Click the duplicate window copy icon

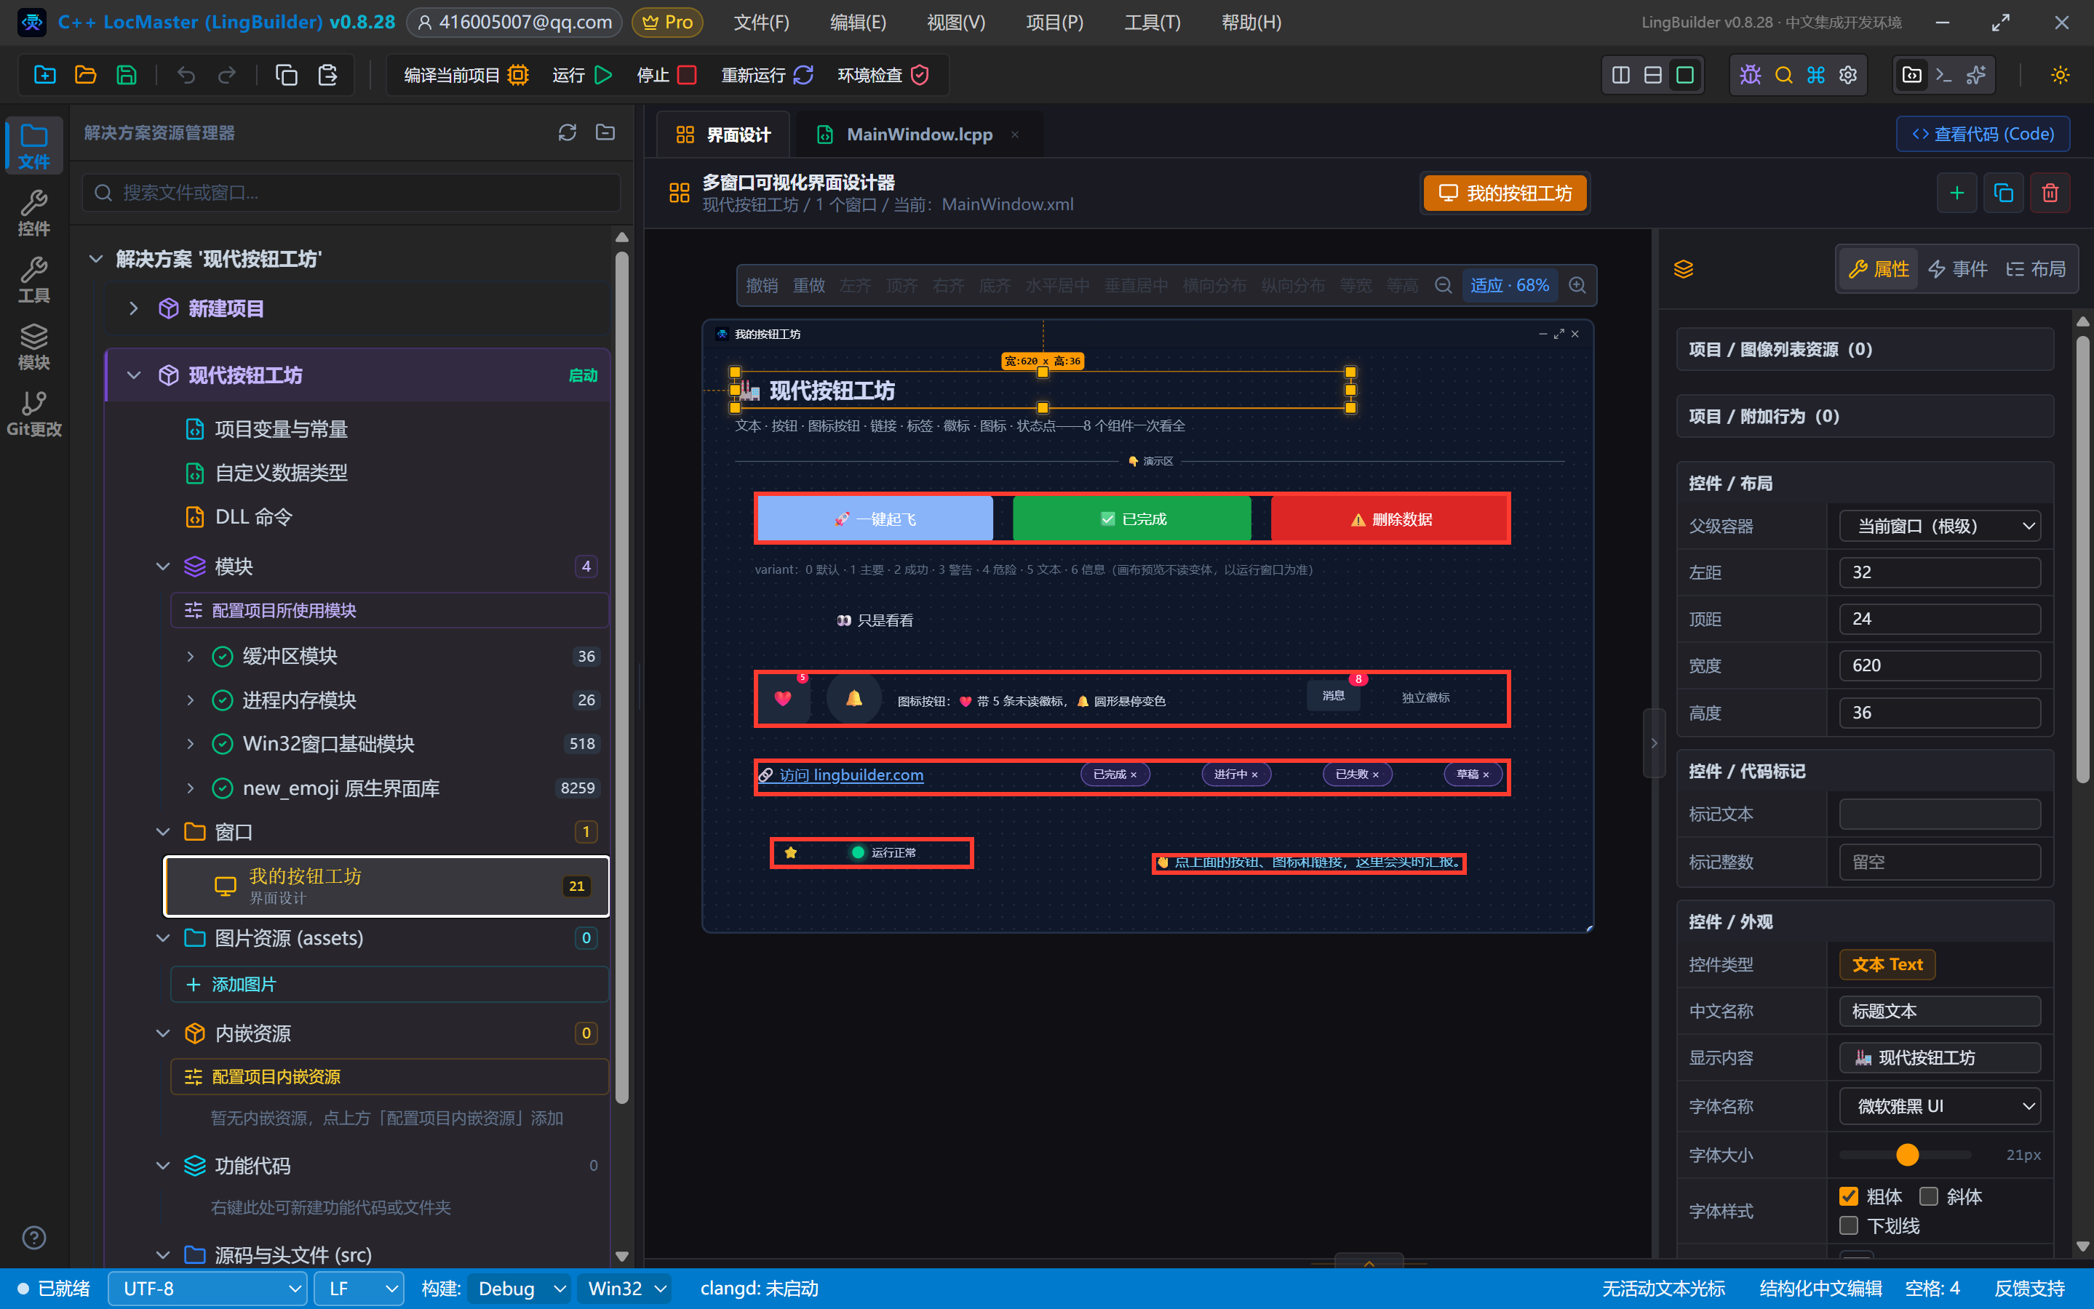pos(2003,193)
